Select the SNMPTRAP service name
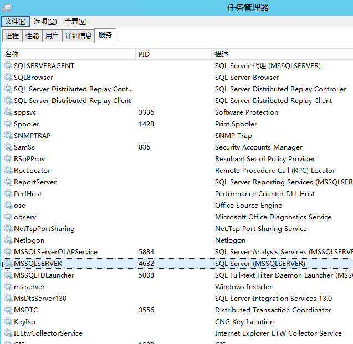The height and width of the screenshot is (344, 353). [x=32, y=136]
